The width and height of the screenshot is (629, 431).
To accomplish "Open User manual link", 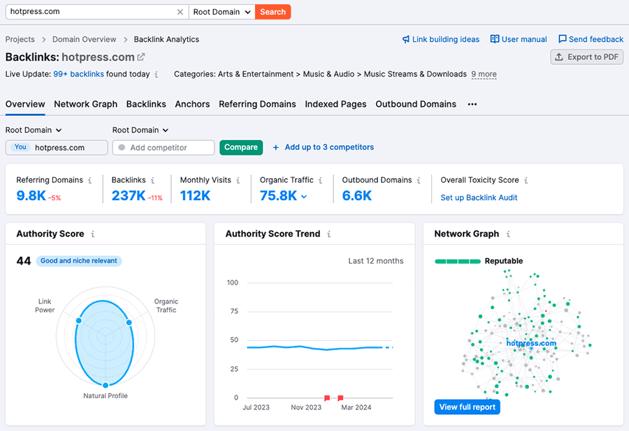I will tap(524, 39).
